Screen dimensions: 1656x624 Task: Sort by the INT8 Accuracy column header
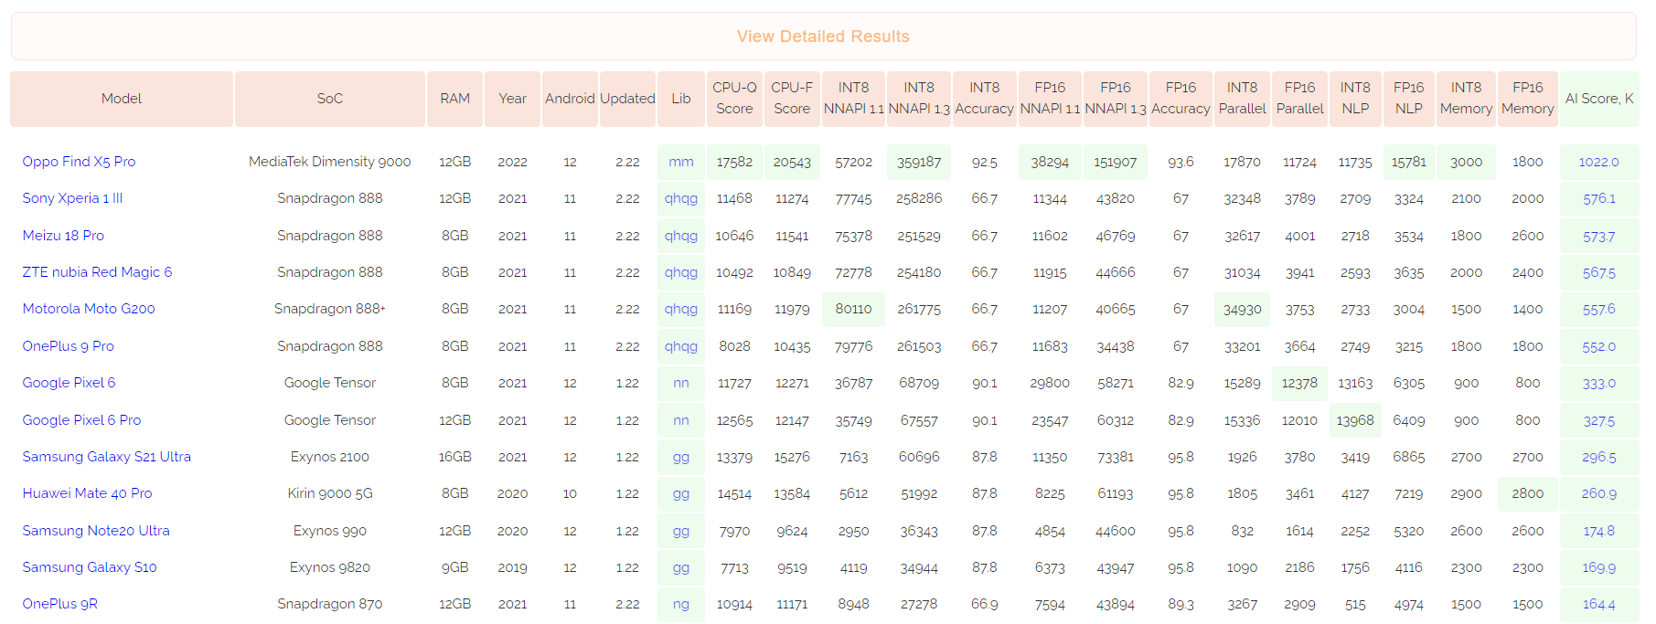tap(985, 99)
